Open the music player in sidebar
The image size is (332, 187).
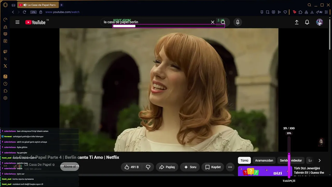(5, 77)
